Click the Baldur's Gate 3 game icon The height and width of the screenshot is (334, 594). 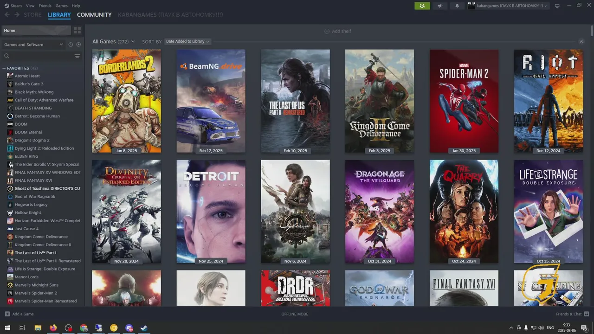(x=10, y=84)
